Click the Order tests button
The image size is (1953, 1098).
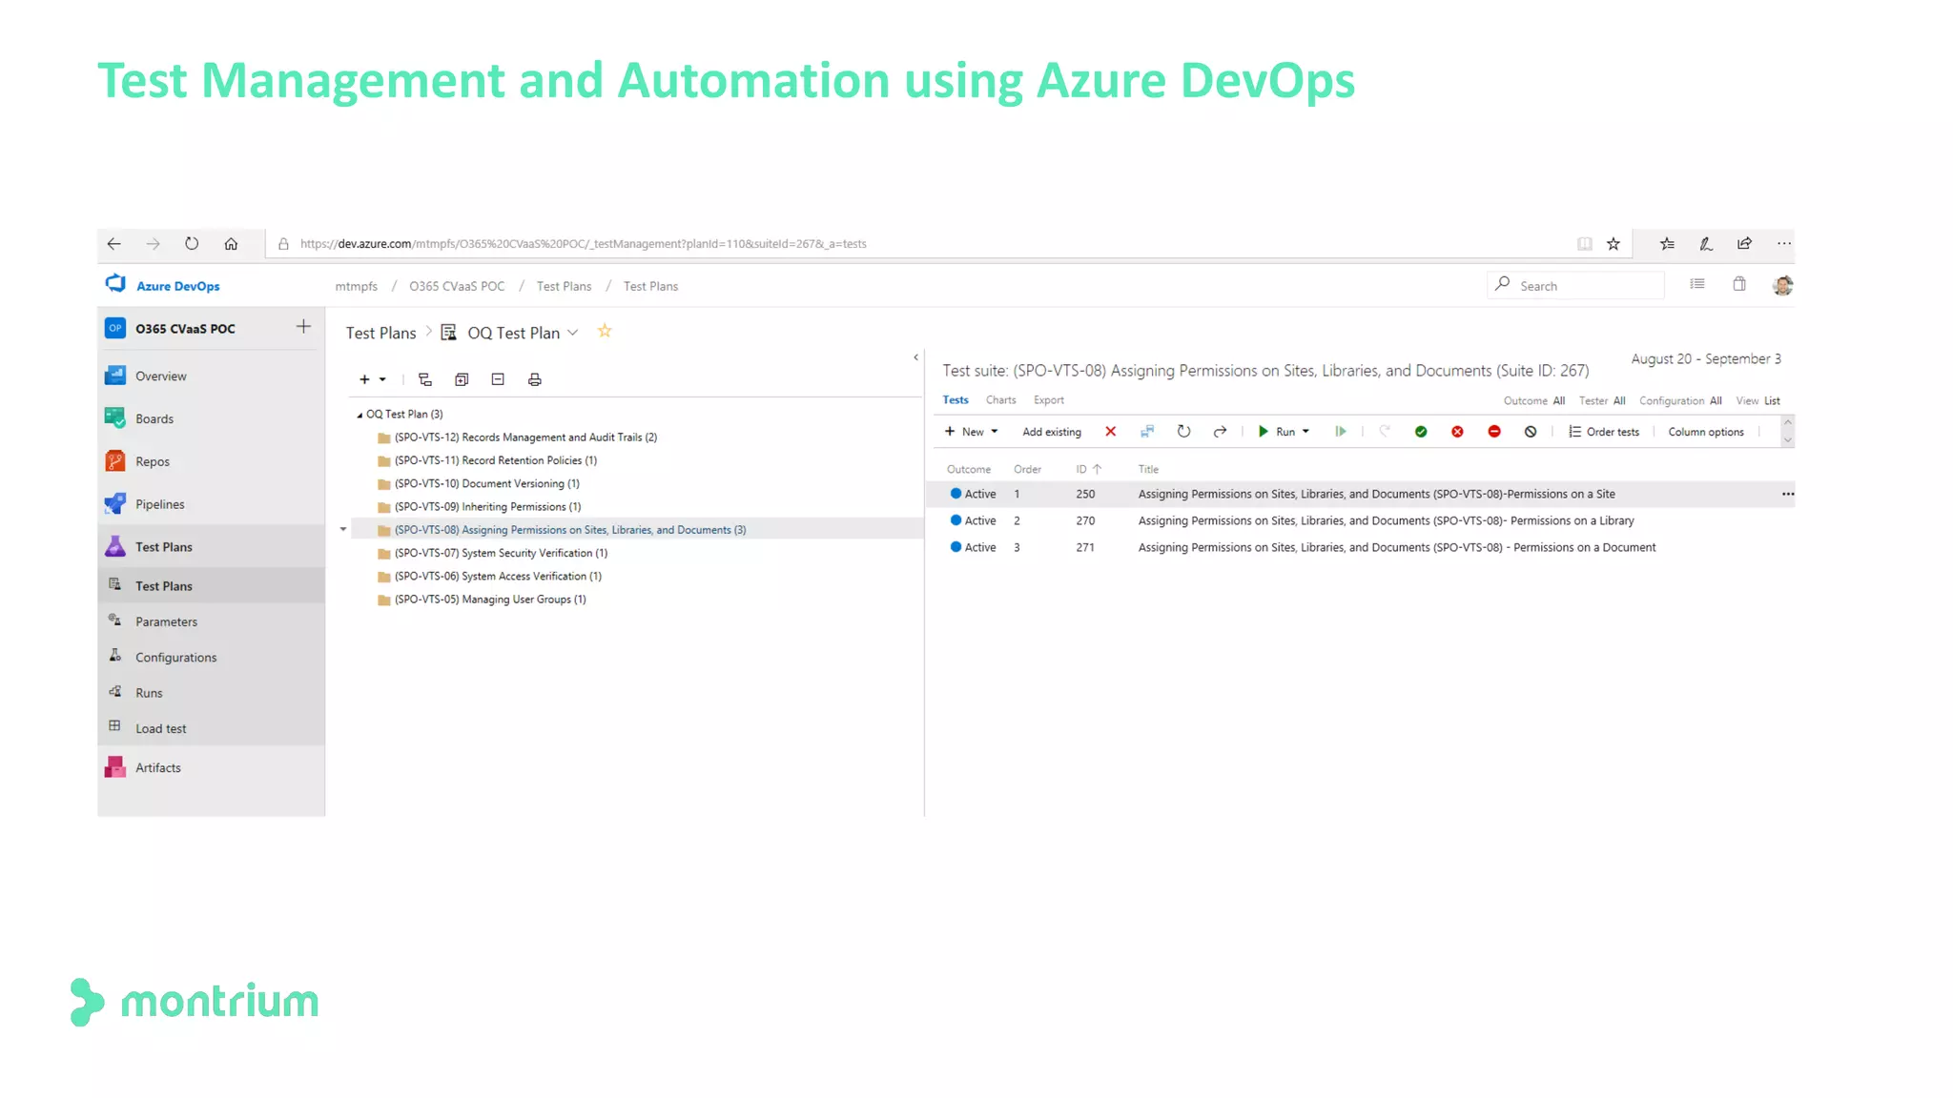pos(1604,432)
